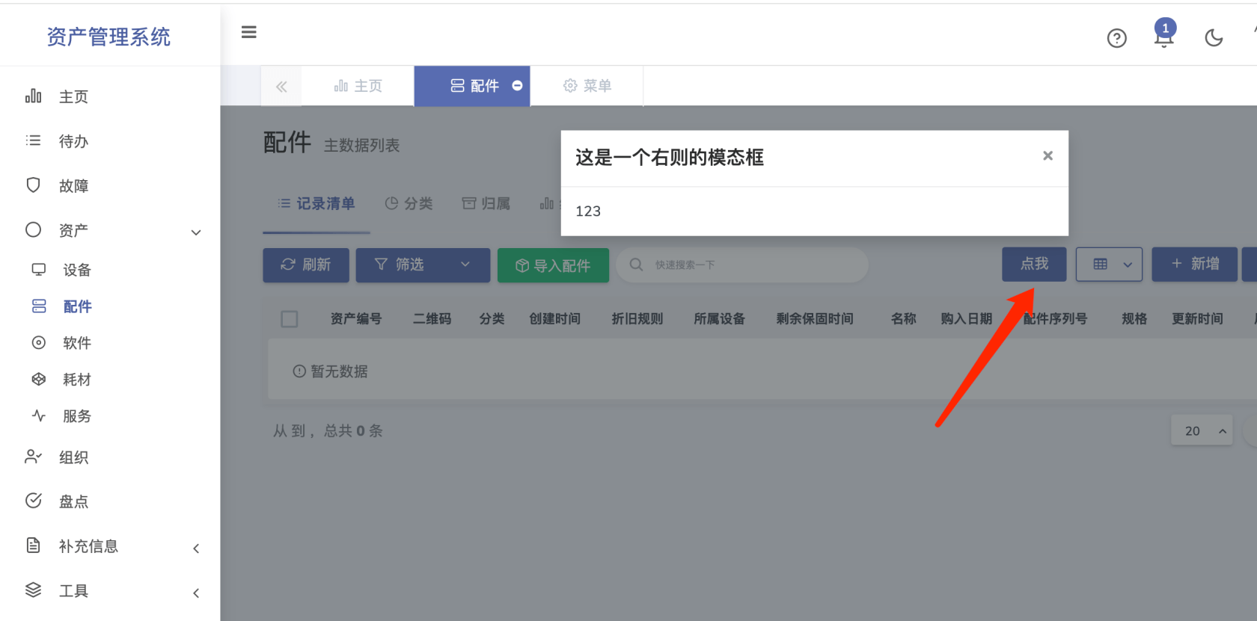Viewport: 1257px width, 621px height.
Task: Expand the 补充信息 sidebar chevron
Action: 196,549
